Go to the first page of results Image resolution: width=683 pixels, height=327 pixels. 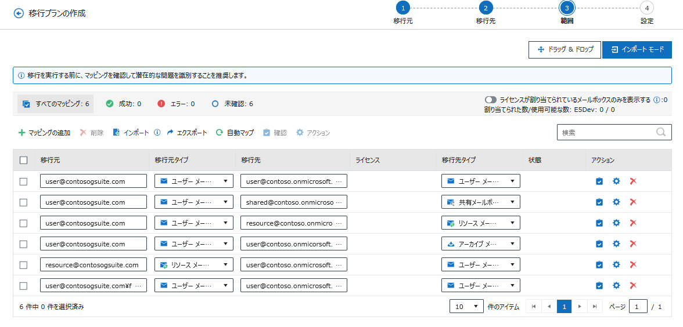(534, 307)
